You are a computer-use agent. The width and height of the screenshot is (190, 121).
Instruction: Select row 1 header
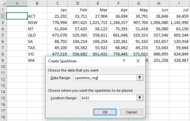3,10
